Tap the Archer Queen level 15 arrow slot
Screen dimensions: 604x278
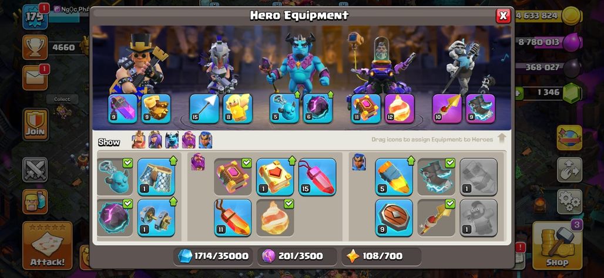pos(204,109)
